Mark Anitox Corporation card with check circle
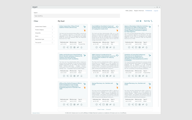Viewport: 192px width, 120px height. [x=64, y=47]
